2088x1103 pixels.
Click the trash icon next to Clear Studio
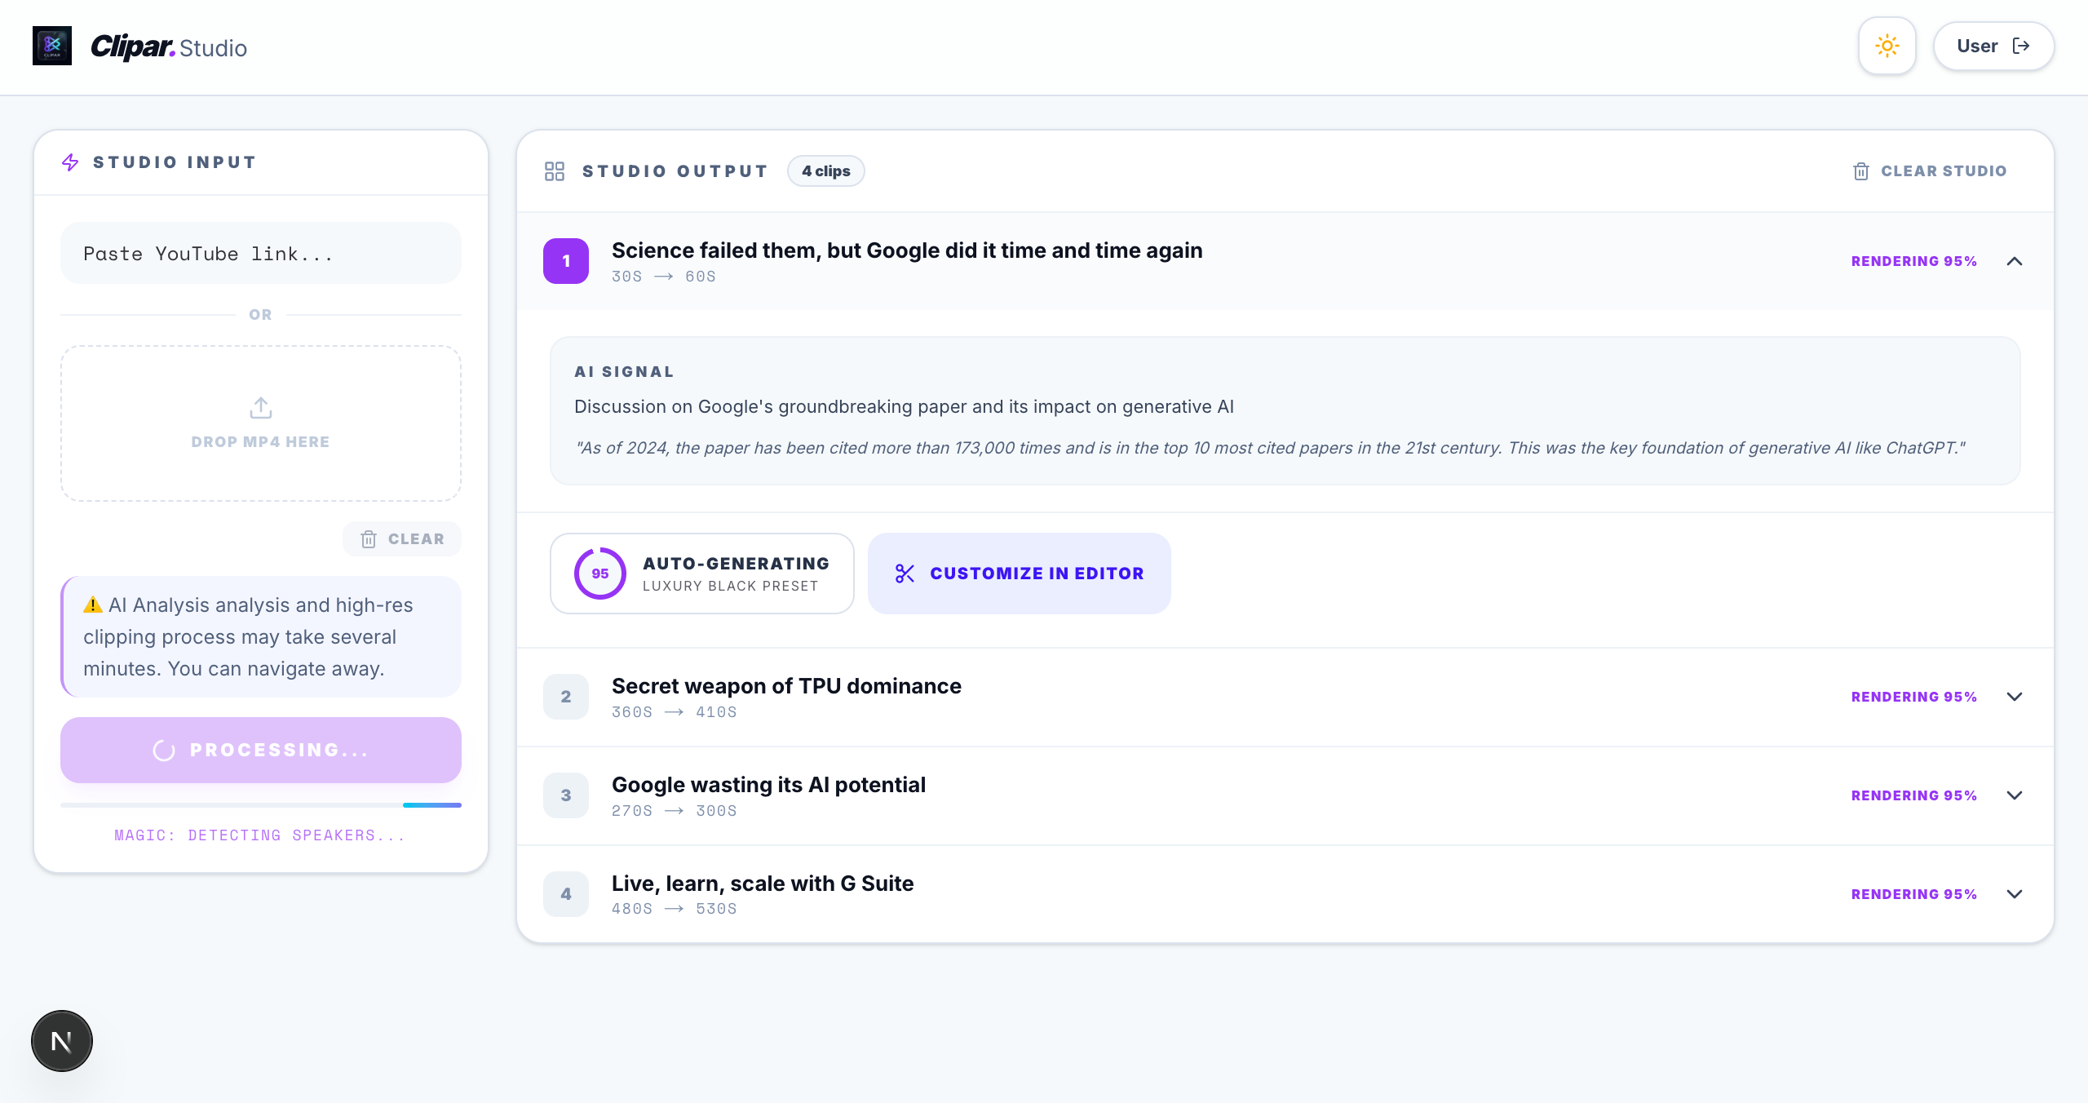point(1860,171)
